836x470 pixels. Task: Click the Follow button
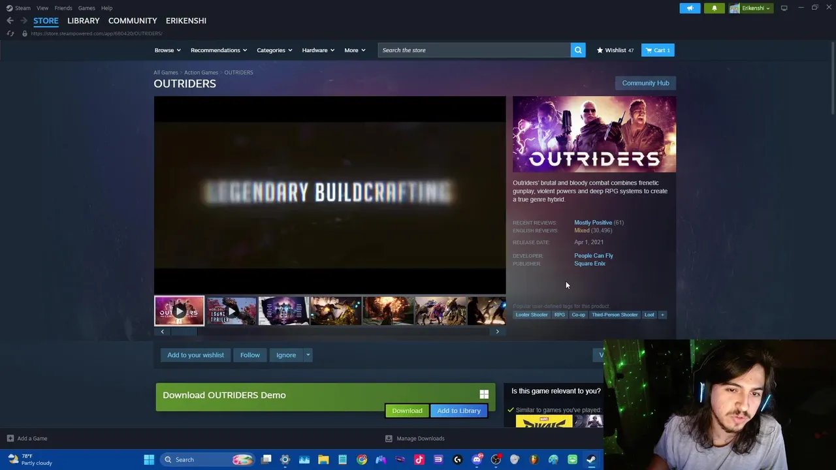249,355
